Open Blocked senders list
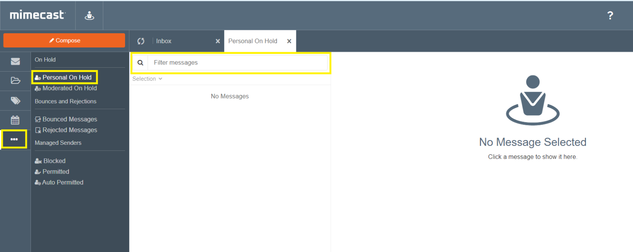 pos(50,161)
